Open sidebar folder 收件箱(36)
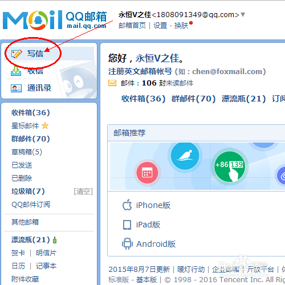This screenshot has width=285, height=285. [x=31, y=112]
